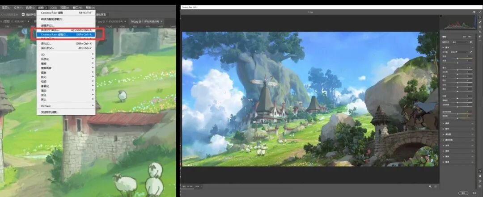
Task: Expand the 细节 panel section
Action: pyautogui.click(x=443, y=129)
